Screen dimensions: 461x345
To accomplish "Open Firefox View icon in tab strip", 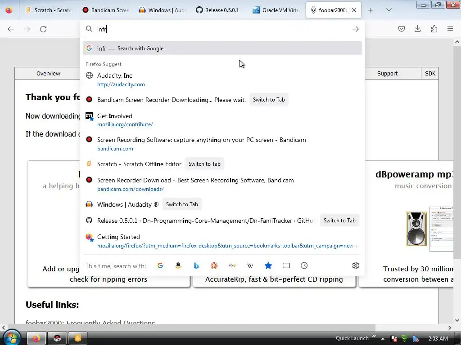I will point(9,10).
